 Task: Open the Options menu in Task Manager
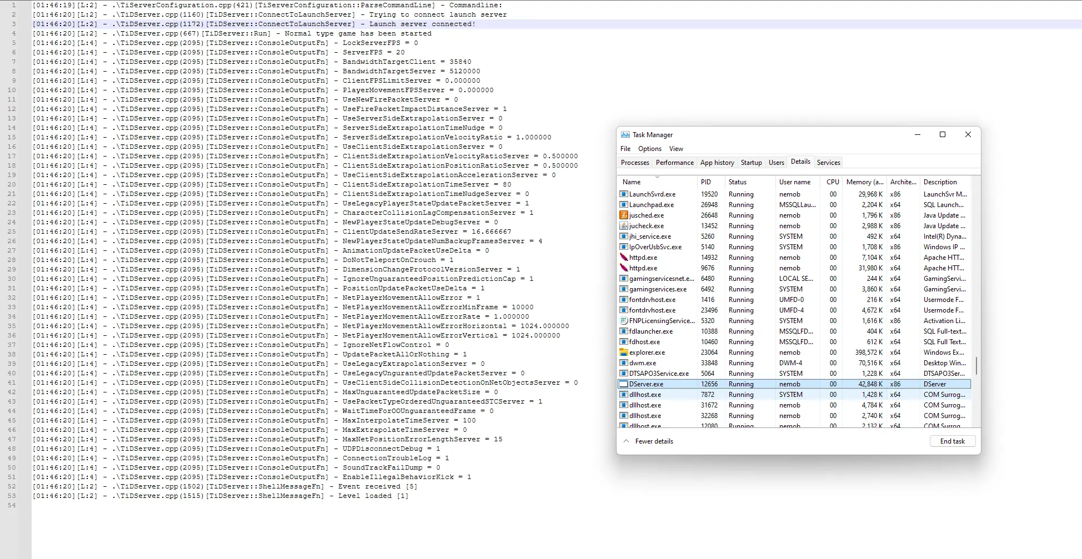(x=650, y=149)
